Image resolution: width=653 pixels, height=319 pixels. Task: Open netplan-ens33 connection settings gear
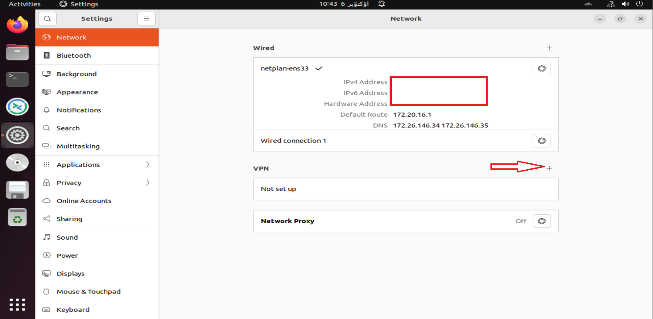tap(541, 69)
